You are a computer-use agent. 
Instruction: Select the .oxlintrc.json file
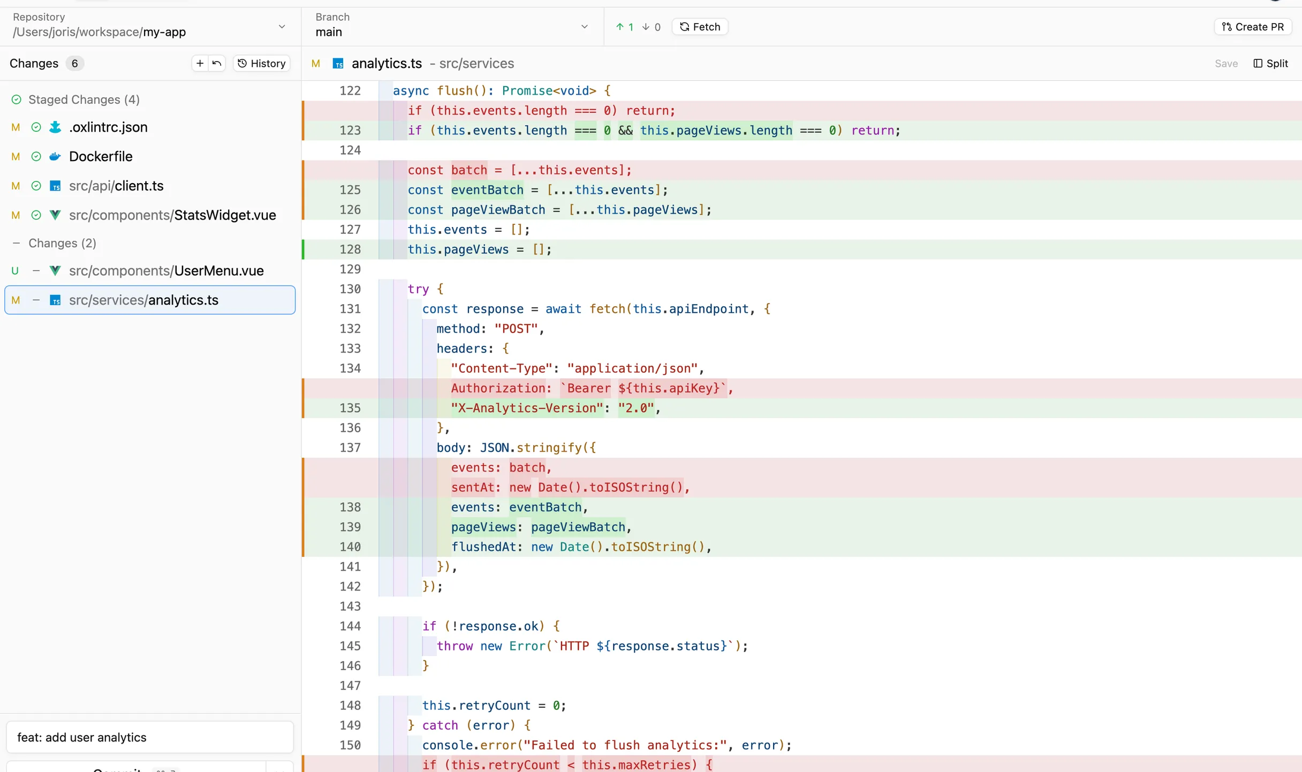150,127
